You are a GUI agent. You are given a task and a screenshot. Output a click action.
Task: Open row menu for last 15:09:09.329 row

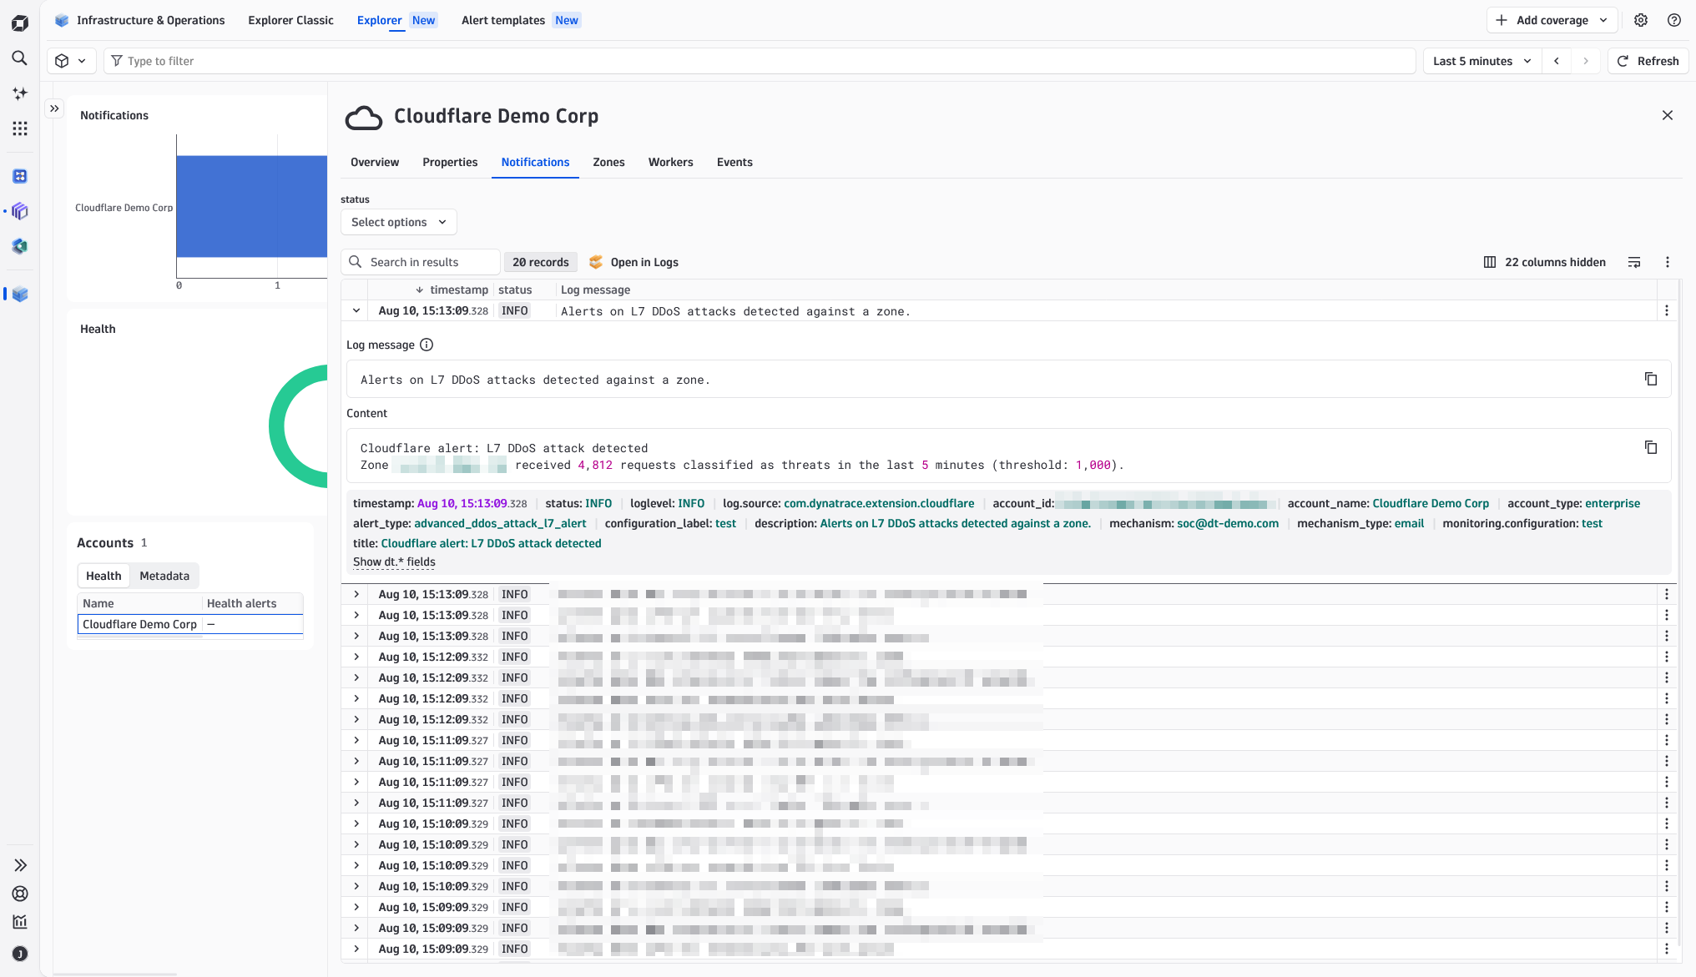(x=1667, y=949)
